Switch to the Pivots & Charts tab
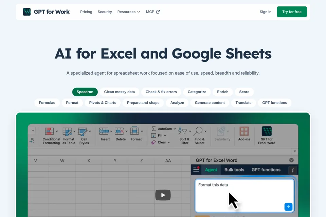 click(x=103, y=103)
